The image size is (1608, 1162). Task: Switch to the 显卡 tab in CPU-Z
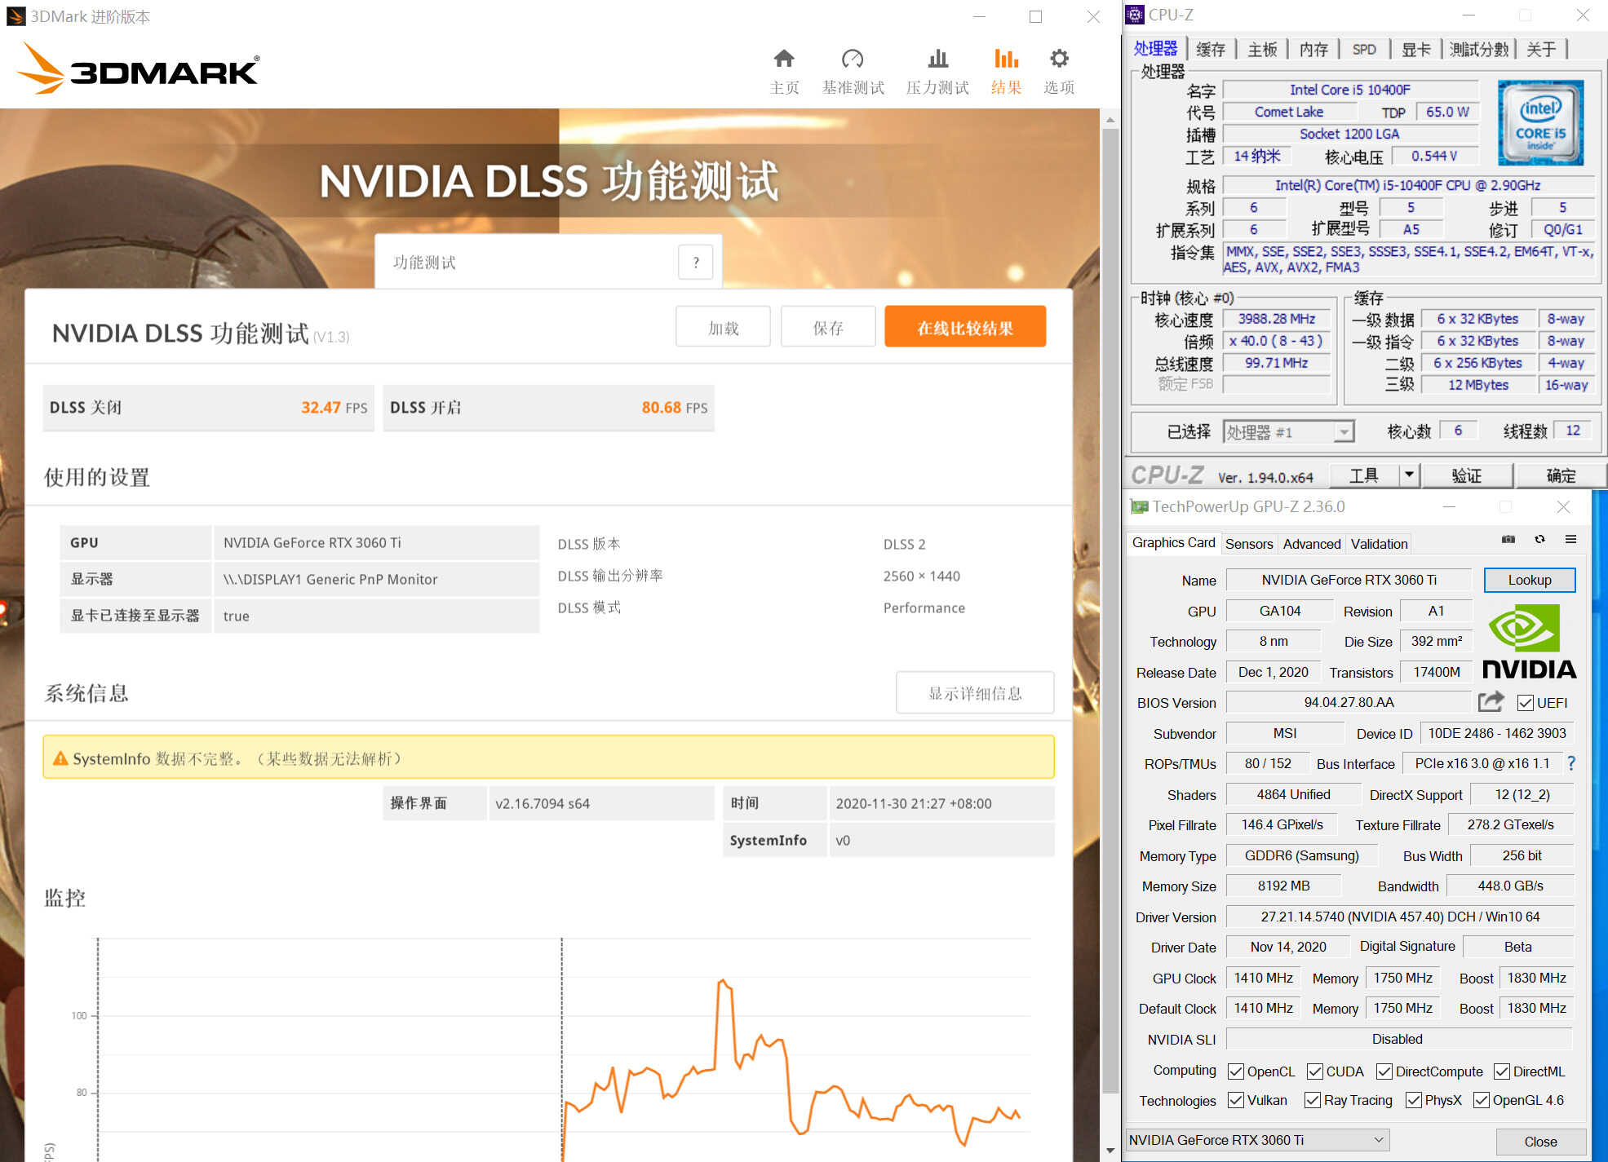pos(1416,50)
